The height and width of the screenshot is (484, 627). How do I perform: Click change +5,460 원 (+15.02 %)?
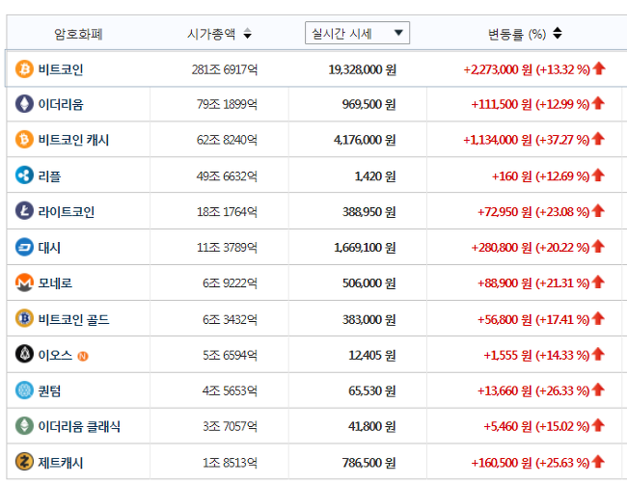click(x=536, y=426)
